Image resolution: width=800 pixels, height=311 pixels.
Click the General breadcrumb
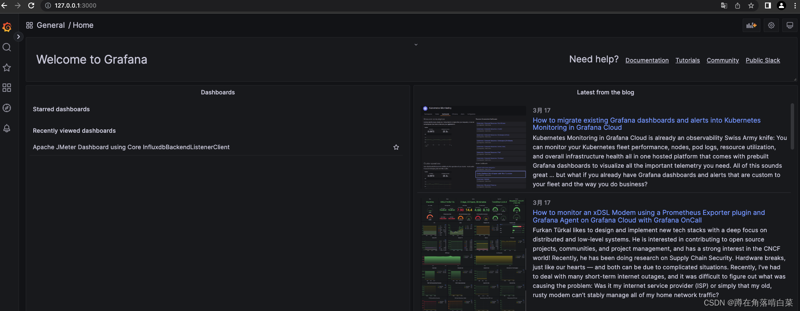[x=51, y=25]
